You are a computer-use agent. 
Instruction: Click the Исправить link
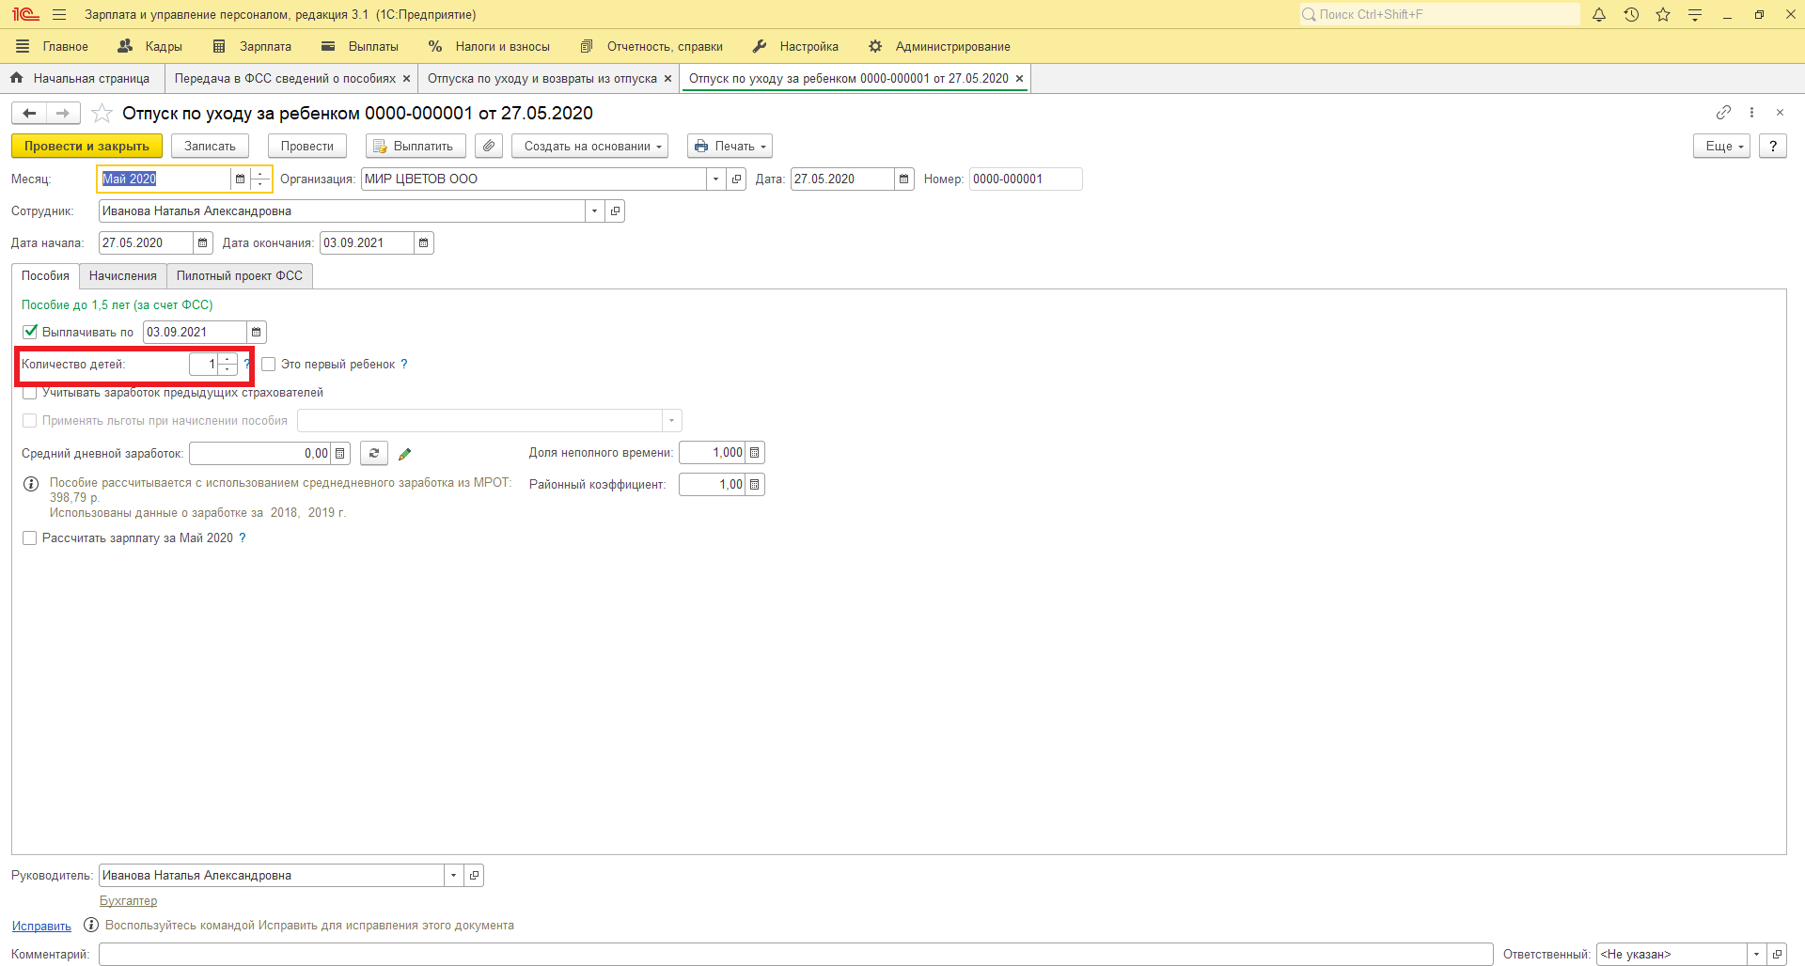point(41,926)
